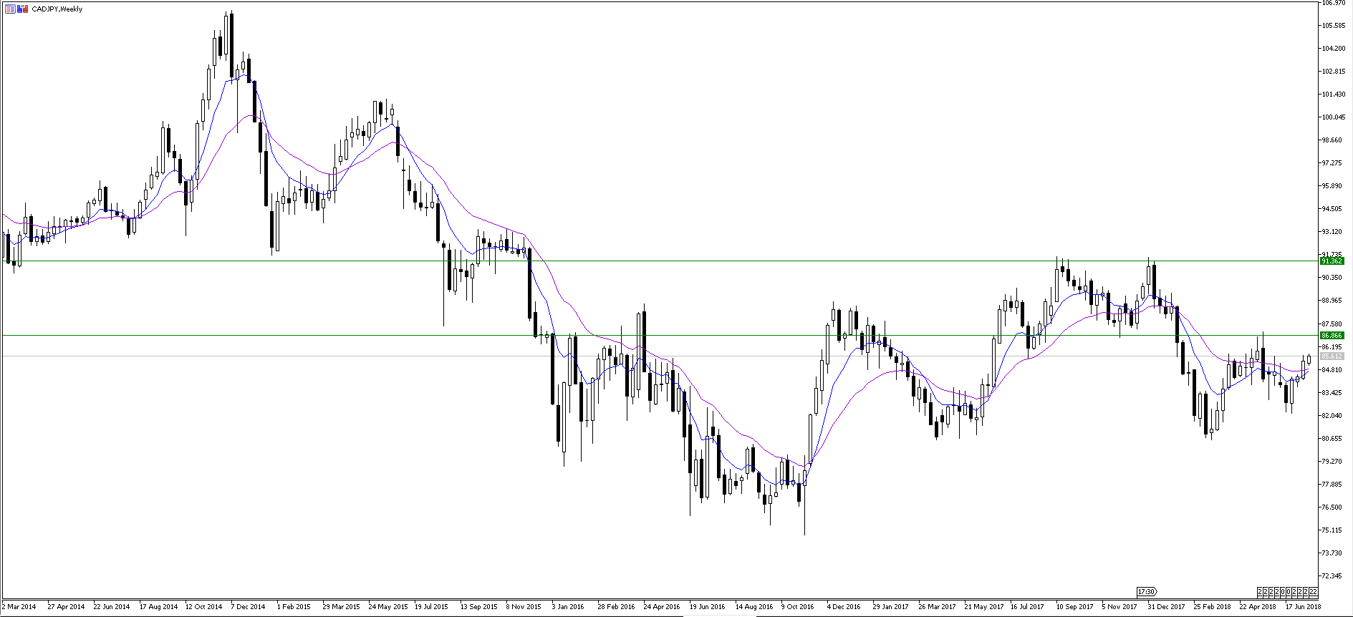This screenshot has height=617, width=1353.
Task: Click the green 91.362 price level tag
Action: (1332, 261)
